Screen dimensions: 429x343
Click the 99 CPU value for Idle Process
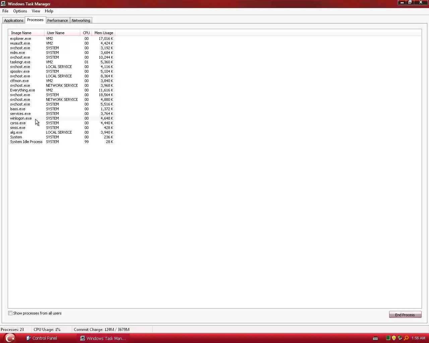tap(86, 142)
